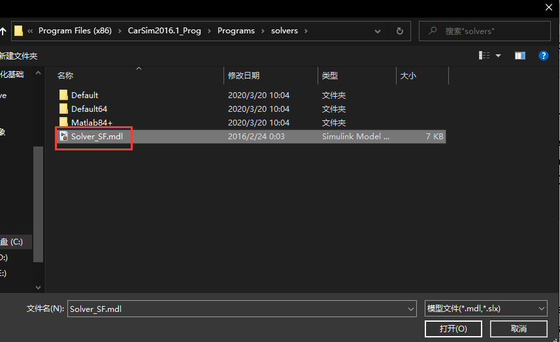The width and height of the screenshot is (560, 342).
Task: Click the navigation pane scrollbar thumb
Action: (x=38, y=205)
